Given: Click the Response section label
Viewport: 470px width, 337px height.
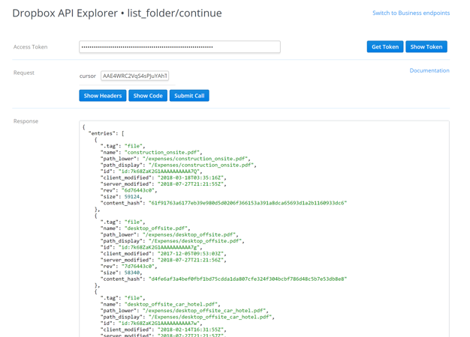Looking at the screenshot, I should click(26, 121).
